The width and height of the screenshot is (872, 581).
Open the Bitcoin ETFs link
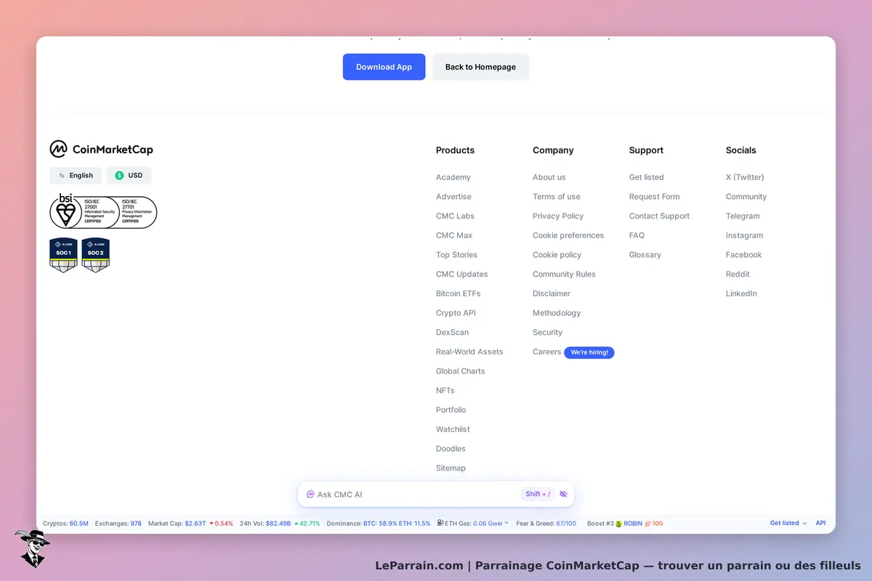tap(458, 293)
